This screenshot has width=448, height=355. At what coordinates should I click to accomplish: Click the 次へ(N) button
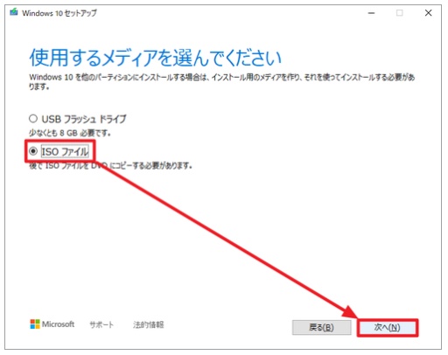point(387,328)
